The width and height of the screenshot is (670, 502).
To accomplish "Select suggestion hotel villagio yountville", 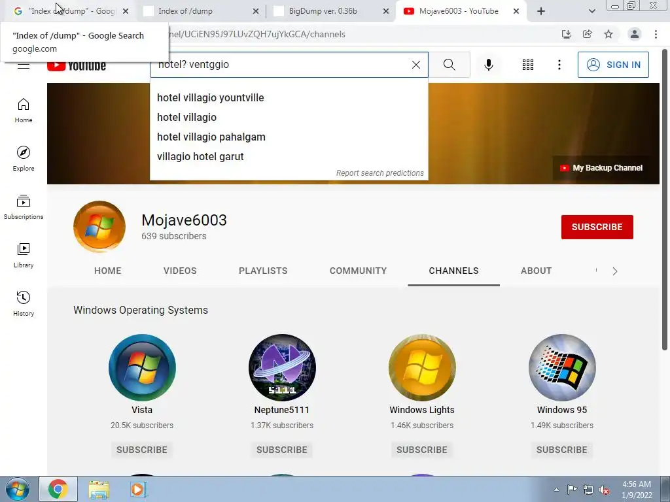I will point(289,98).
